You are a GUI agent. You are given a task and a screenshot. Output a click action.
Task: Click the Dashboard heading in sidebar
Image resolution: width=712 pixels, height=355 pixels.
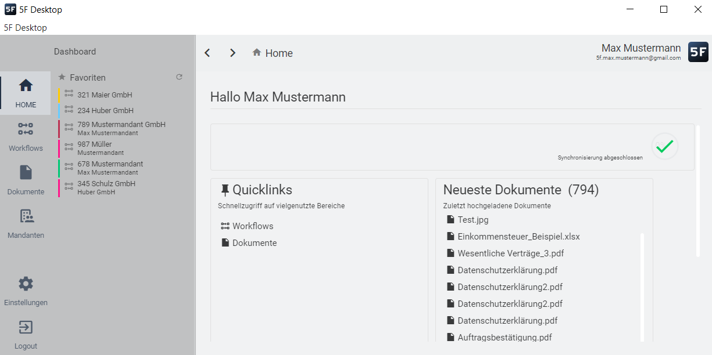75,52
